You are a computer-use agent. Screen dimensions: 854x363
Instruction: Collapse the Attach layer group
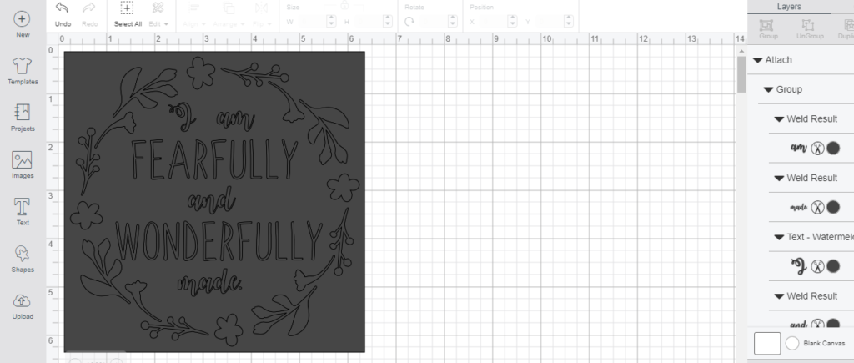point(757,60)
